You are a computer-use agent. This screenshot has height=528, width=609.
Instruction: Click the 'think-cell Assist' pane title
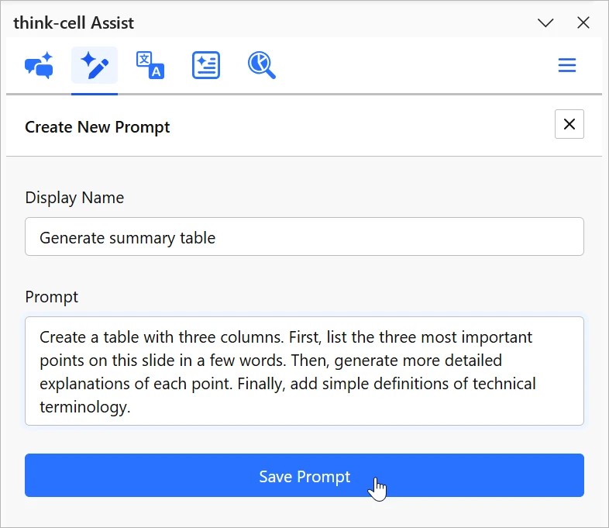click(74, 23)
